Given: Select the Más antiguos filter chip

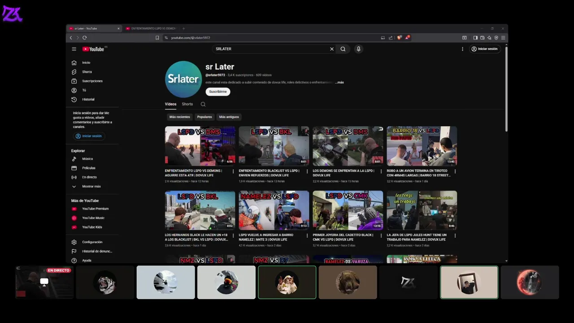Looking at the screenshot, I should [x=229, y=117].
